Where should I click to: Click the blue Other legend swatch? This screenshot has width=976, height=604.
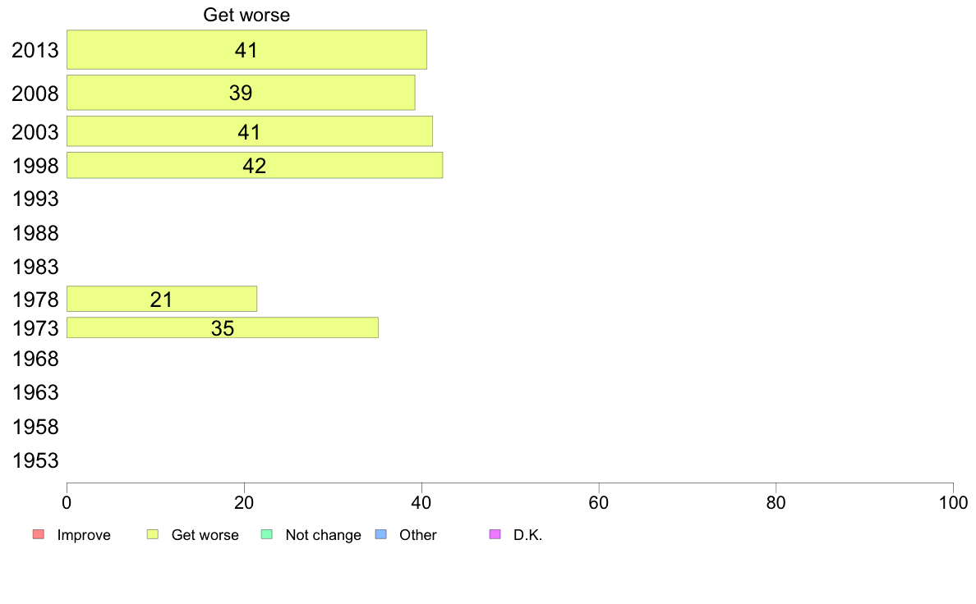(x=381, y=534)
